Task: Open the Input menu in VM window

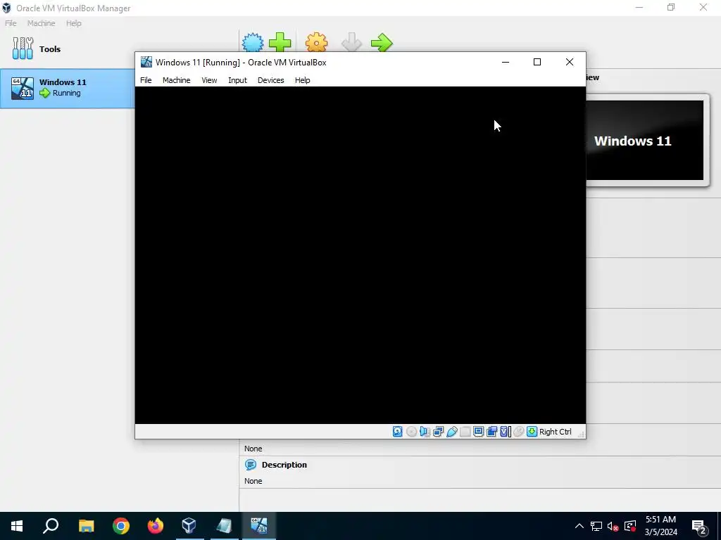Action: (x=238, y=80)
